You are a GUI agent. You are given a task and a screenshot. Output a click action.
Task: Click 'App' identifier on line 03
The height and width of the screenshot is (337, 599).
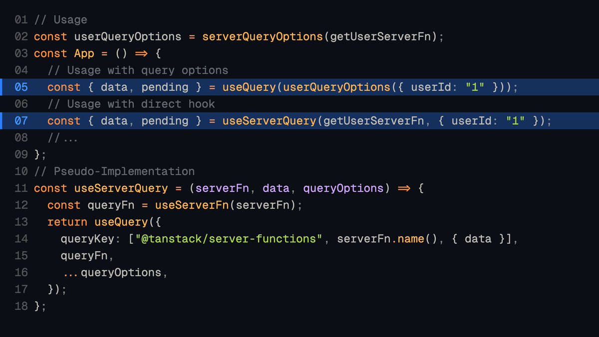coord(84,53)
